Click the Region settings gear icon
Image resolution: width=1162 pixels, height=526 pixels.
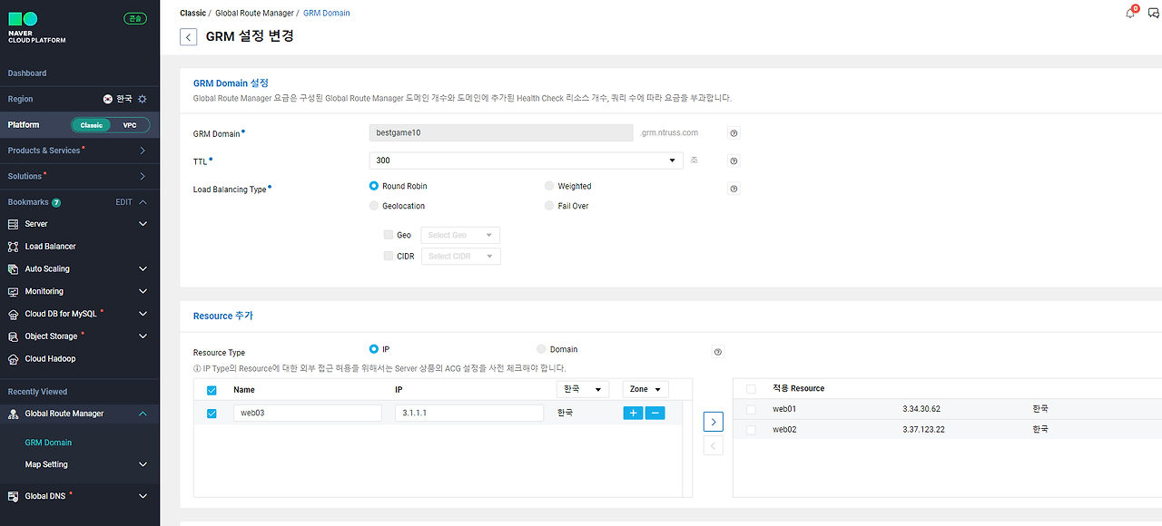pos(142,99)
